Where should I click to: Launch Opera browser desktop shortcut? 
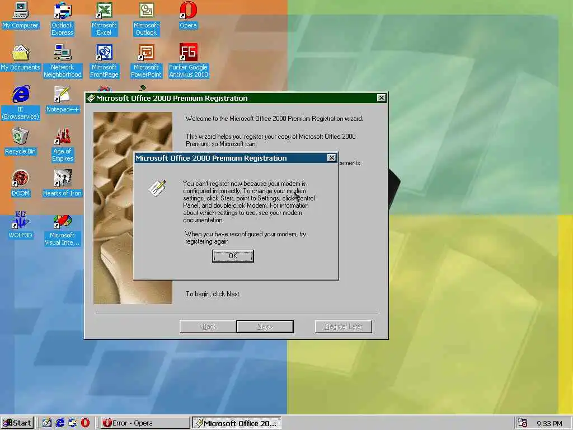(x=188, y=15)
